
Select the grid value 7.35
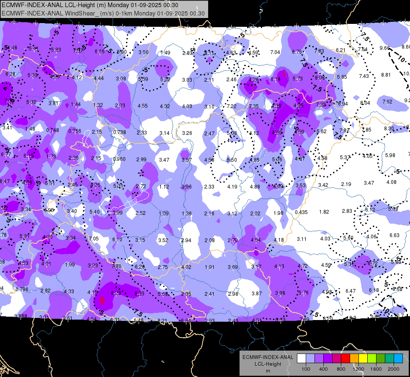(x=254, y=106)
